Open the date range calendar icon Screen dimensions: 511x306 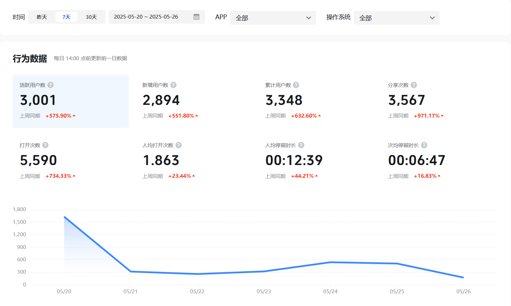[x=196, y=17]
